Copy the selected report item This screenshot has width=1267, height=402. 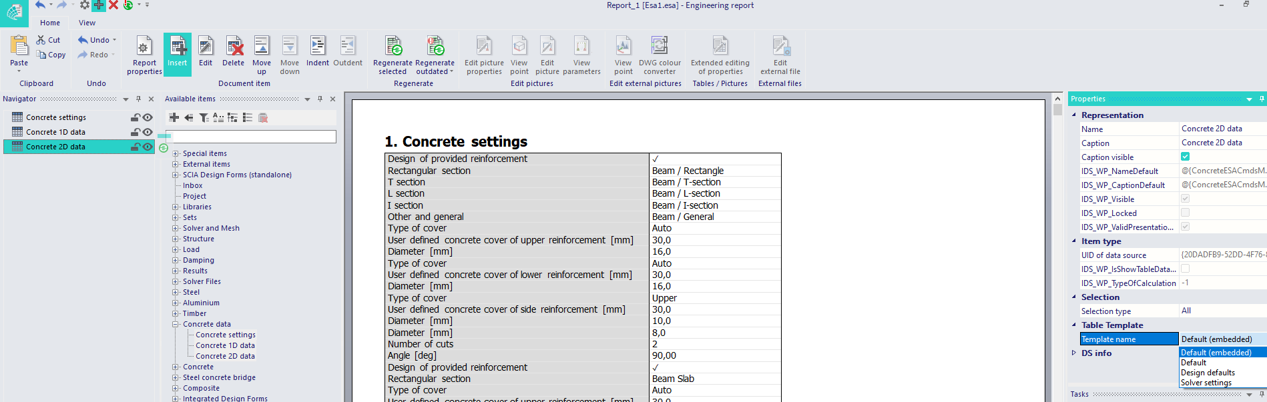(x=51, y=55)
